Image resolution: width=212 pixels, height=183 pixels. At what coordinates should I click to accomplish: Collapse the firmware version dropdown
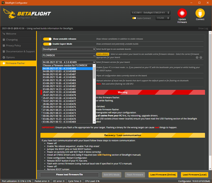coord(69,62)
